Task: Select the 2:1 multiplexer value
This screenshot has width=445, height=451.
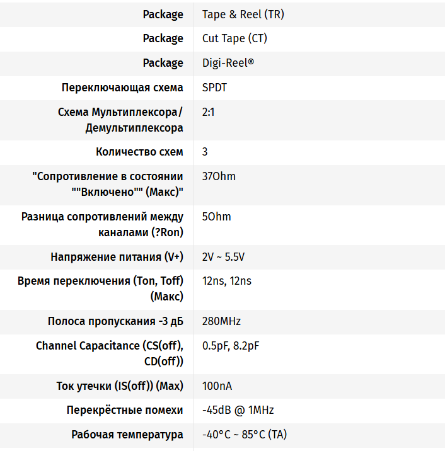Action: click(x=209, y=112)
